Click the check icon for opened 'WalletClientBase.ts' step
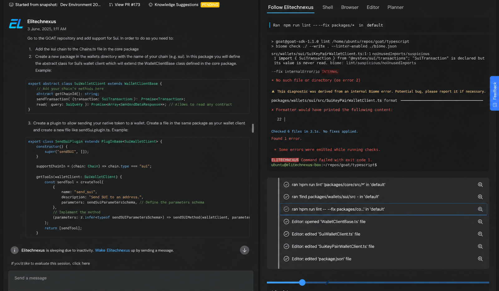This screenshot has height=291, width=499. 286,222
